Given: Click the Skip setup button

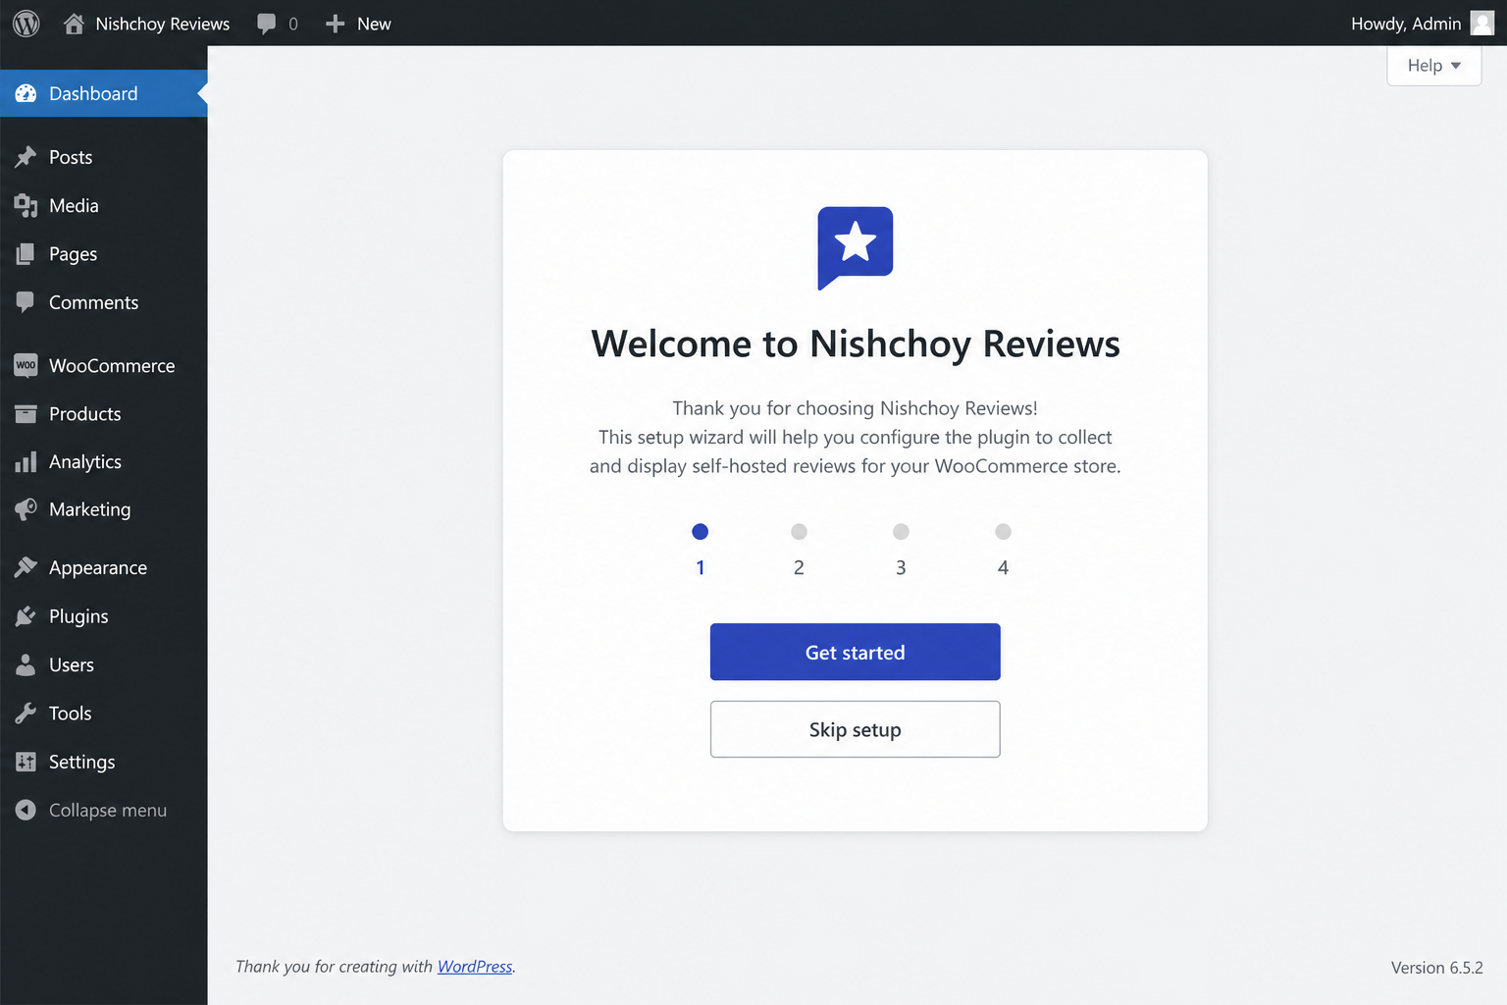Looking at the screenshot, I should point(856,729).
